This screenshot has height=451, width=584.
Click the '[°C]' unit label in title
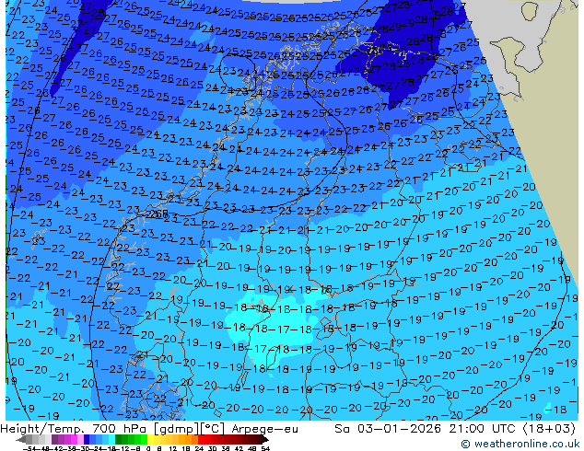[x=213, y=429]
